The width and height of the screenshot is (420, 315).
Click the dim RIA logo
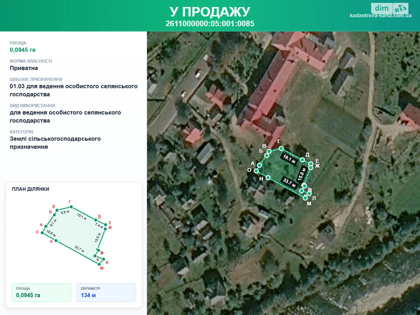pos(389,8)
